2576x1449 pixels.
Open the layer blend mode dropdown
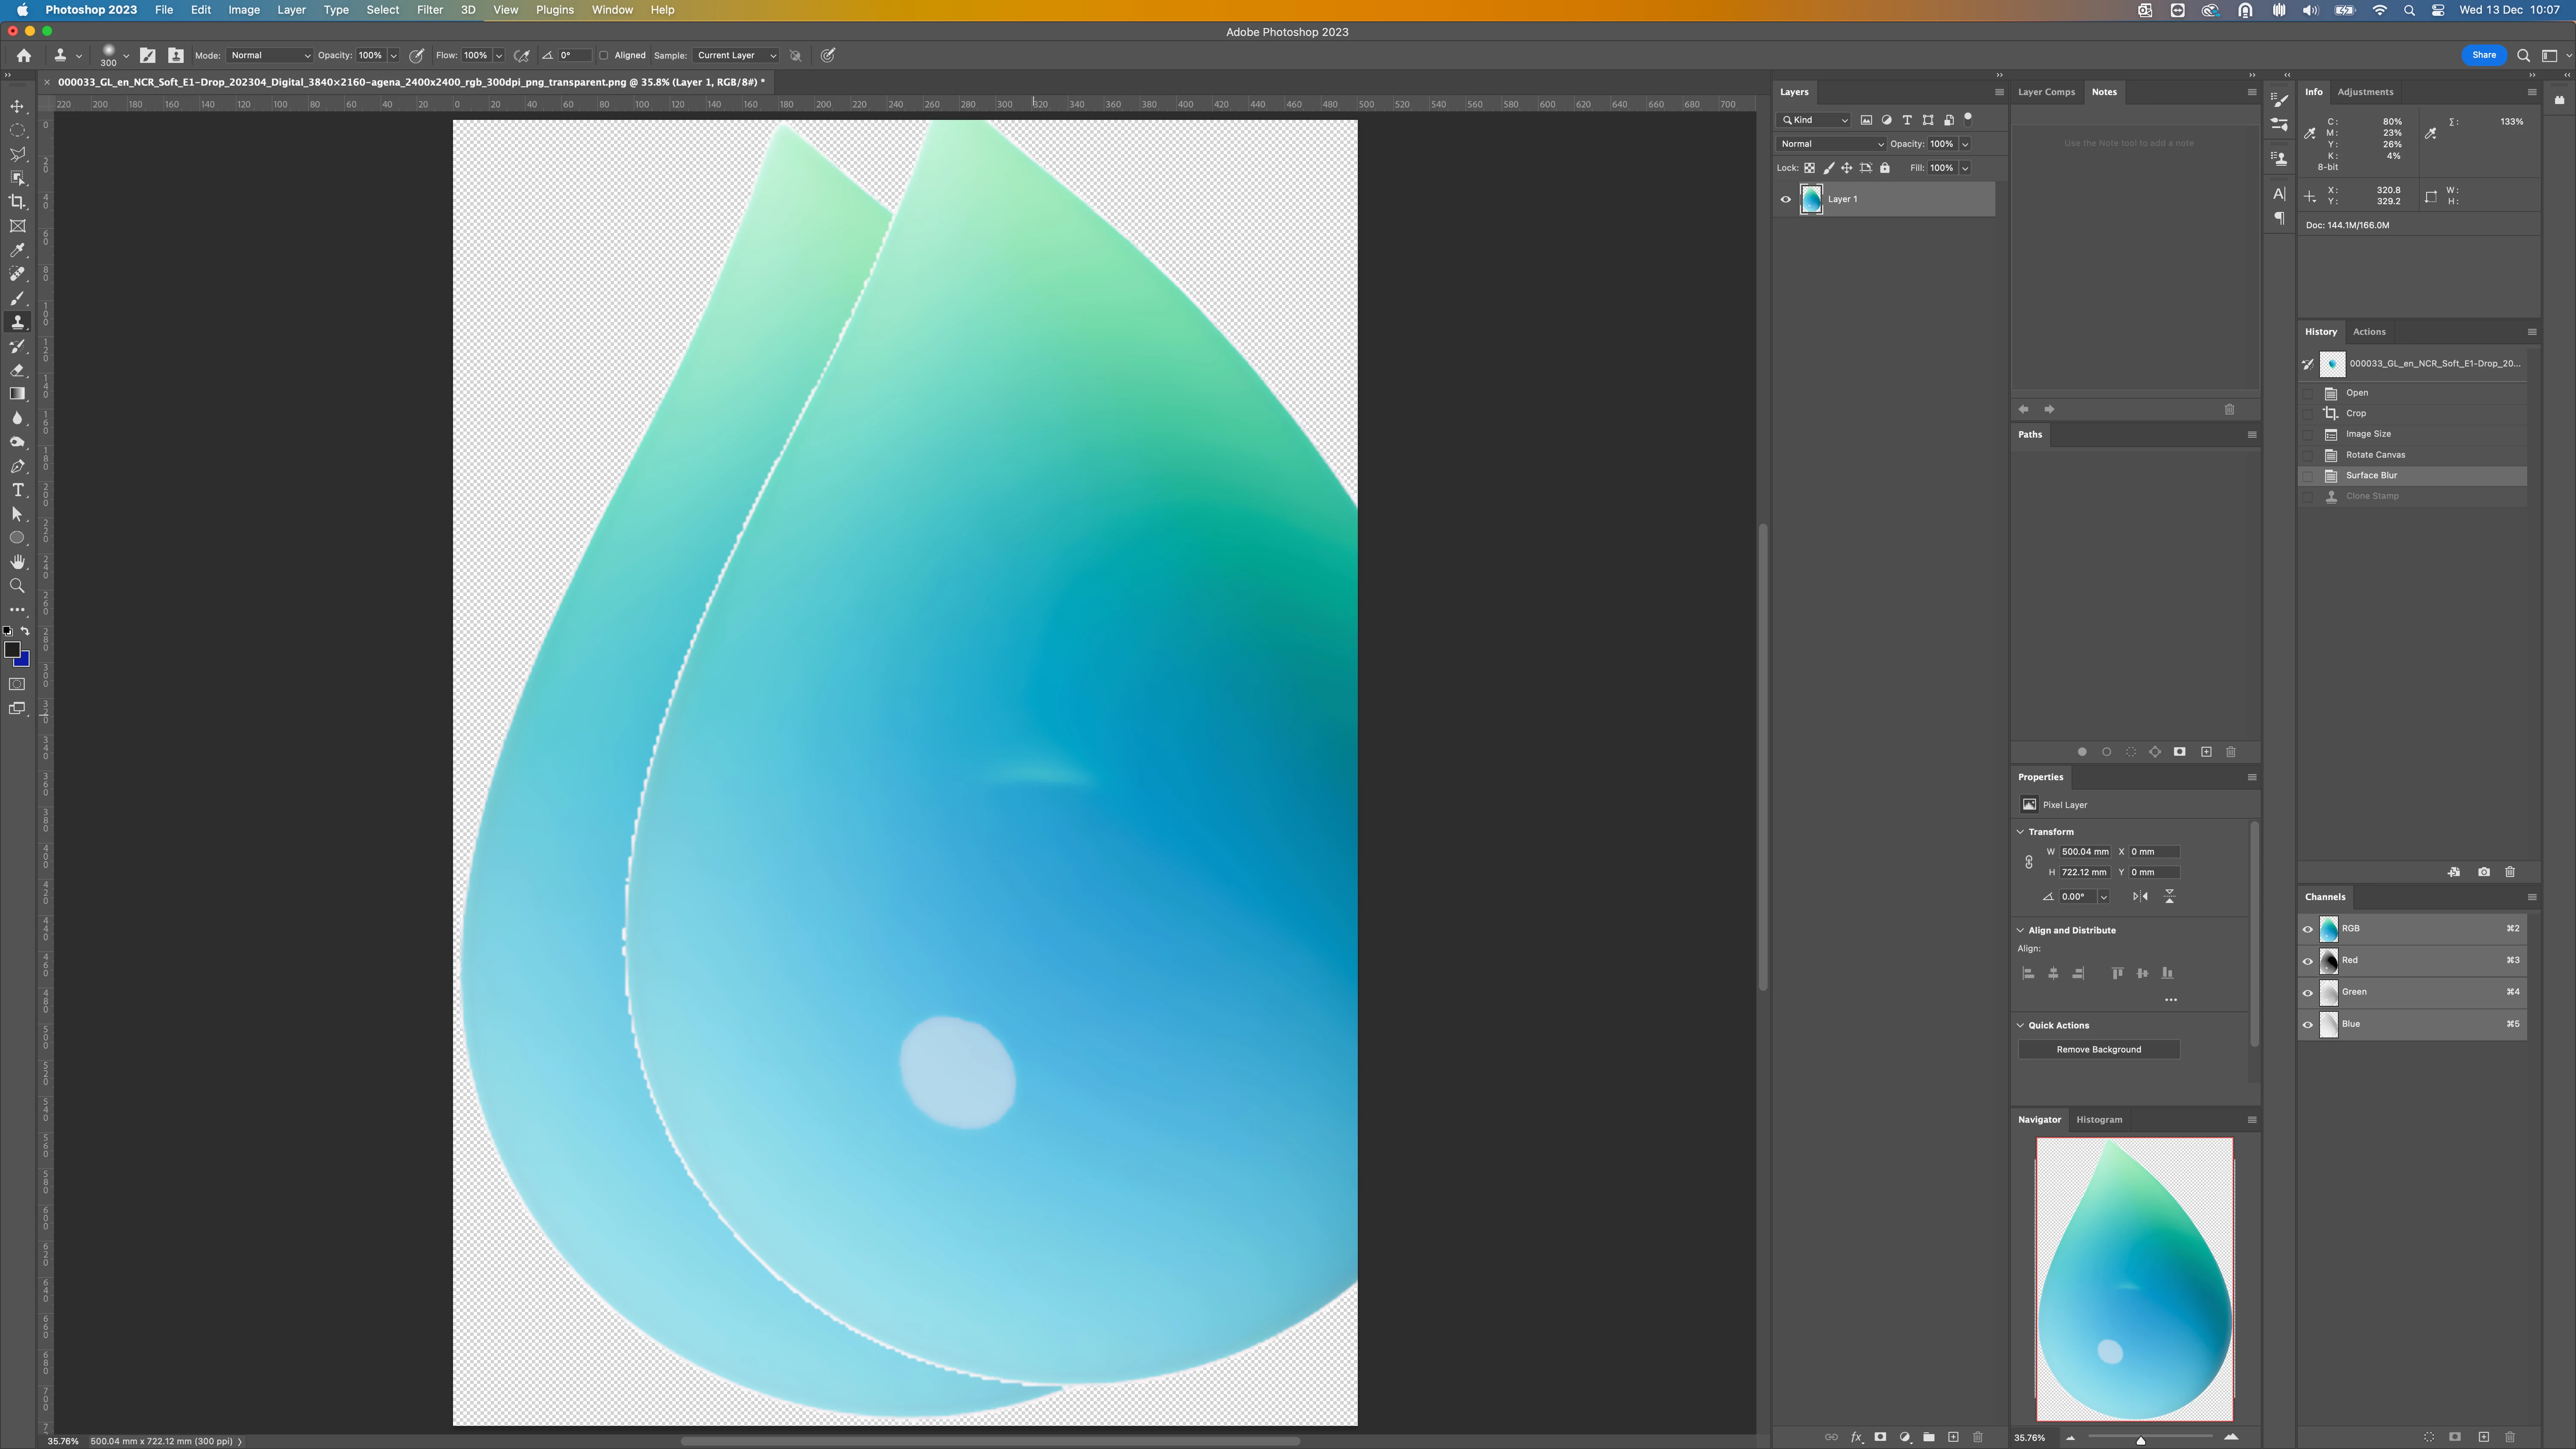(1830, 144)
